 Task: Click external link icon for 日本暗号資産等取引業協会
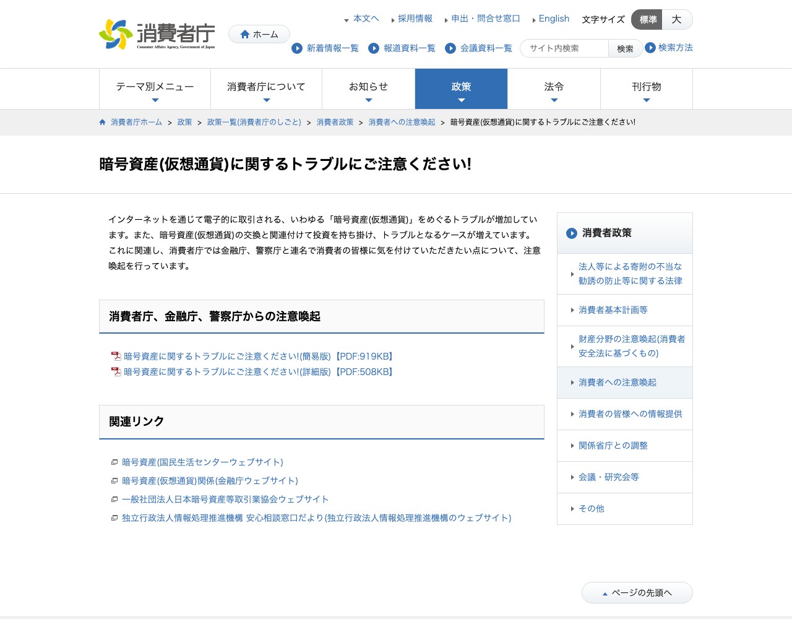(114, 500)
